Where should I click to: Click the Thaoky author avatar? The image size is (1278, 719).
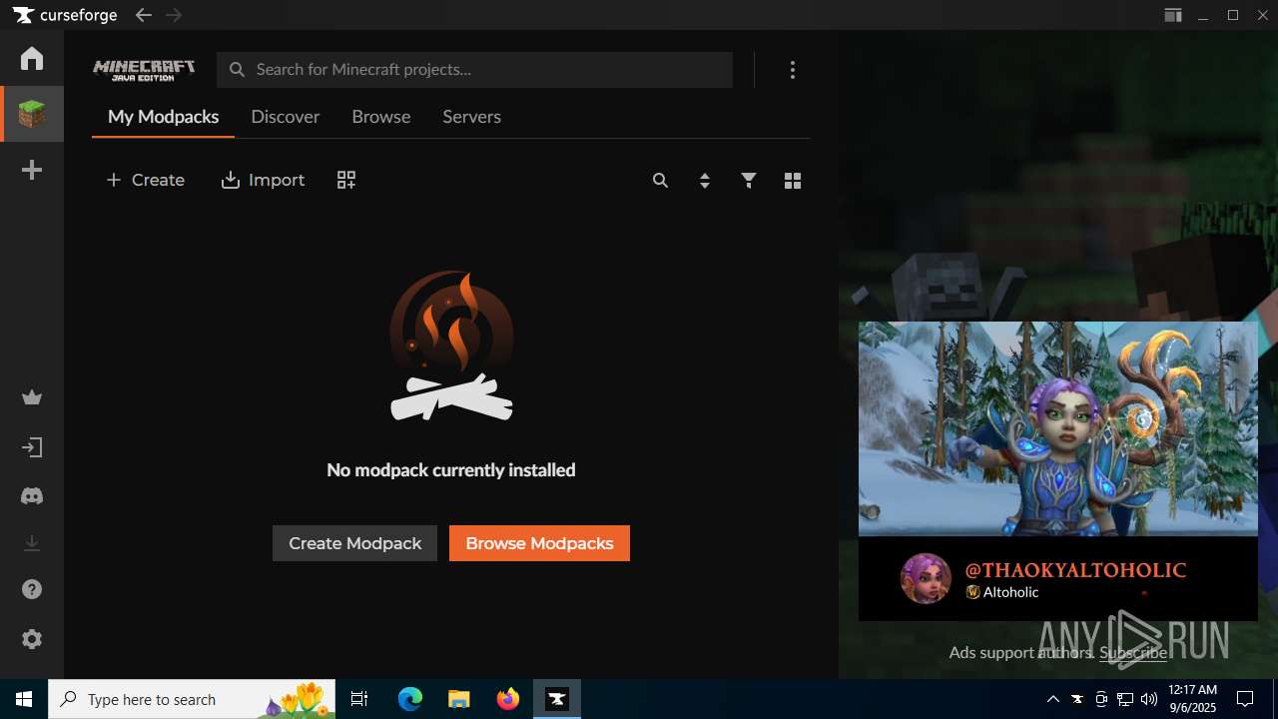[x=926, y=578]
